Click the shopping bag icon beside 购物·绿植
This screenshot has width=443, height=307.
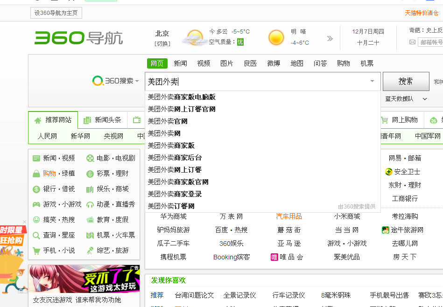pyautogui.click(x=36, y=174)
